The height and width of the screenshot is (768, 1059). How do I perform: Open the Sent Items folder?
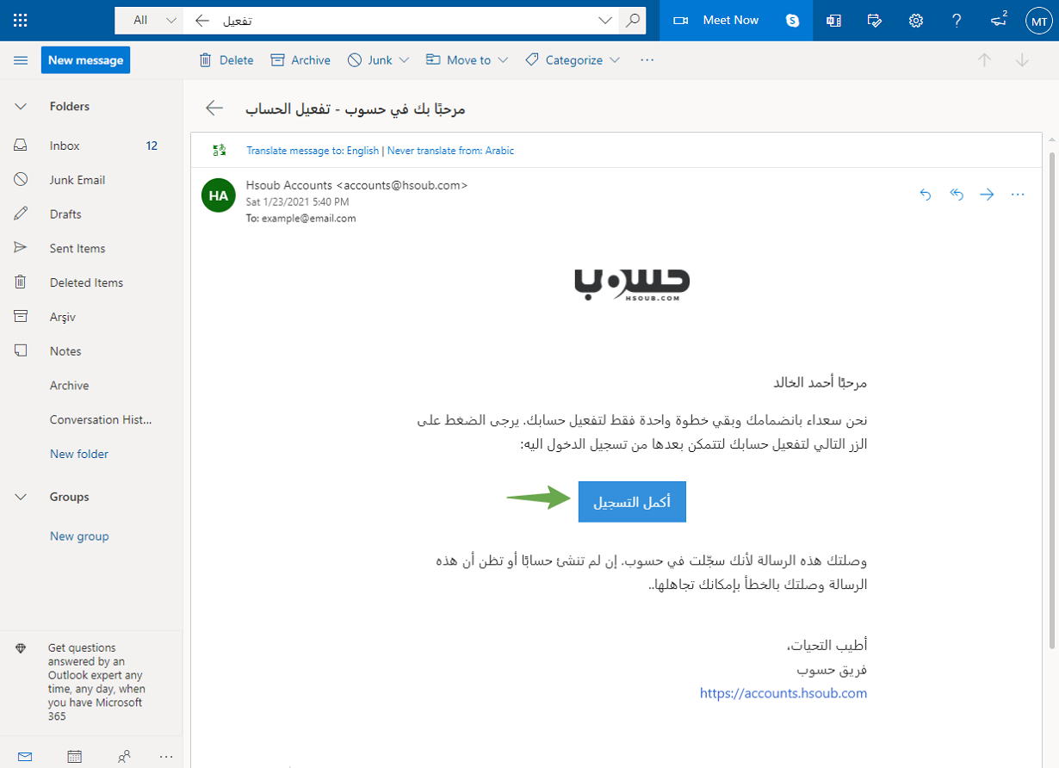[91, 248]
